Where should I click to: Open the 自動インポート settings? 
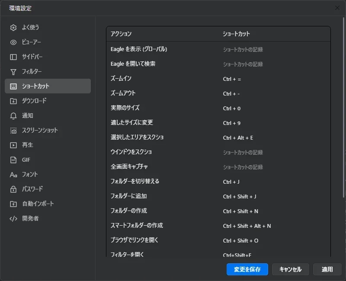[48, 204]
